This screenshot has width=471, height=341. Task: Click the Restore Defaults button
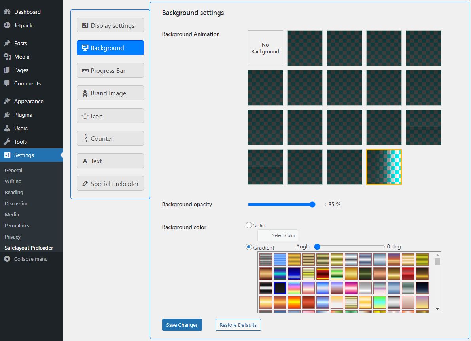pos(238,325)
